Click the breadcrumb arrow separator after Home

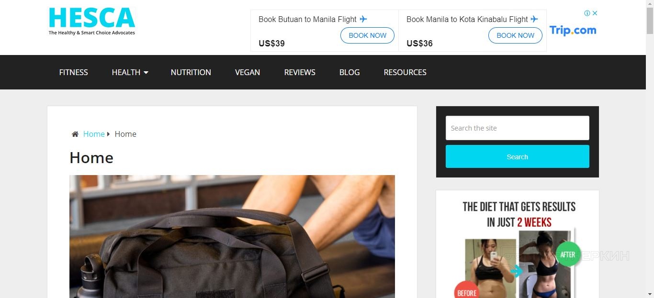point(109,134)
